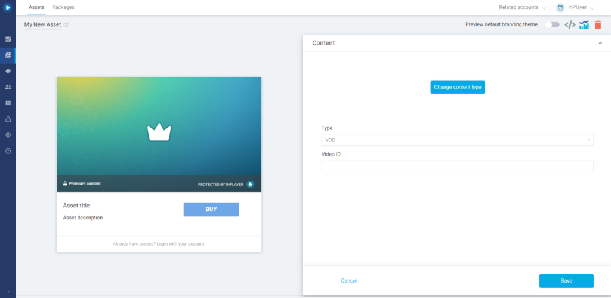
Task: Open the asset analytics chart icon
Action: 584,25
